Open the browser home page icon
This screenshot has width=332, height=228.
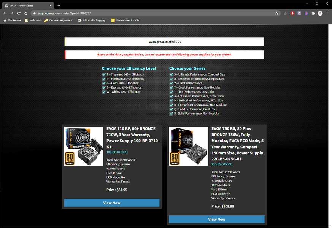(x=26, y=13)
